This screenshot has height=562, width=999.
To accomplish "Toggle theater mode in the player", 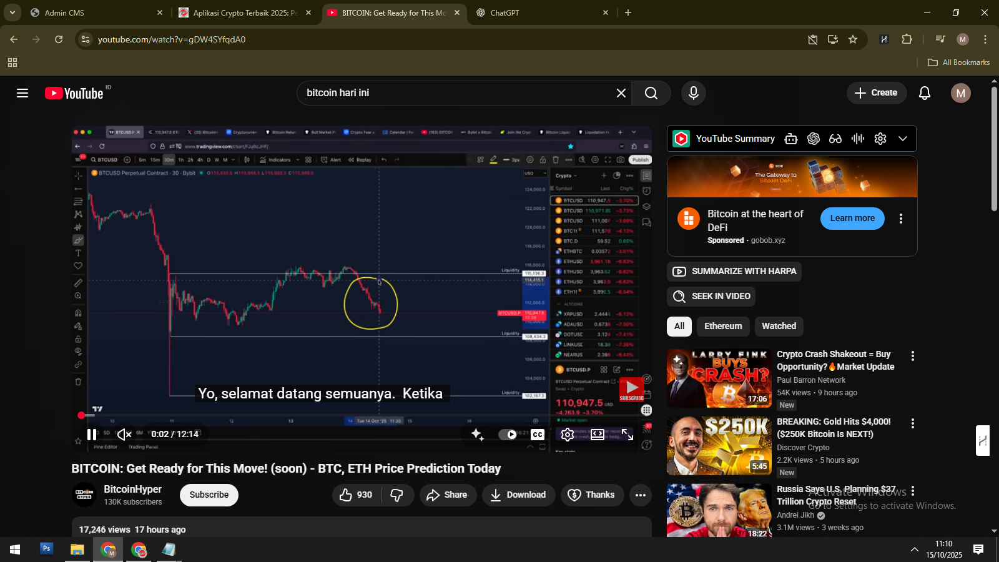I will [x=597, y=435].
